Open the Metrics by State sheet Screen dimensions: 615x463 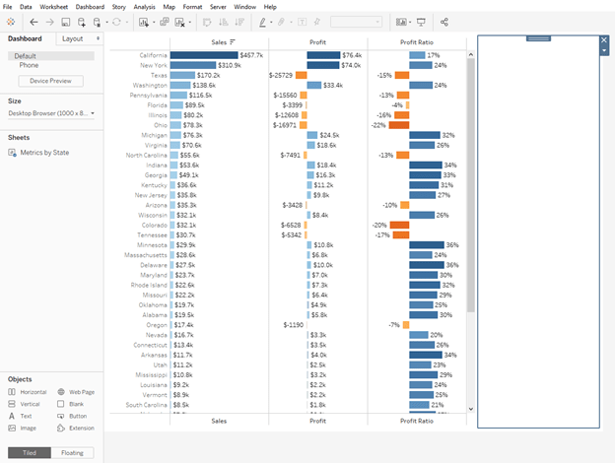tap(44, 153)
